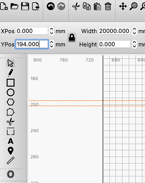Increase Width using the up stepper arrow
The height and width of the screenshot is (183, 145).
[134, 29]
